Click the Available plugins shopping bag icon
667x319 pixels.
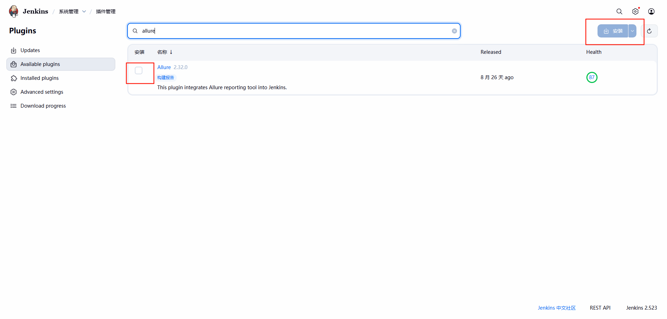coord(14,64)
